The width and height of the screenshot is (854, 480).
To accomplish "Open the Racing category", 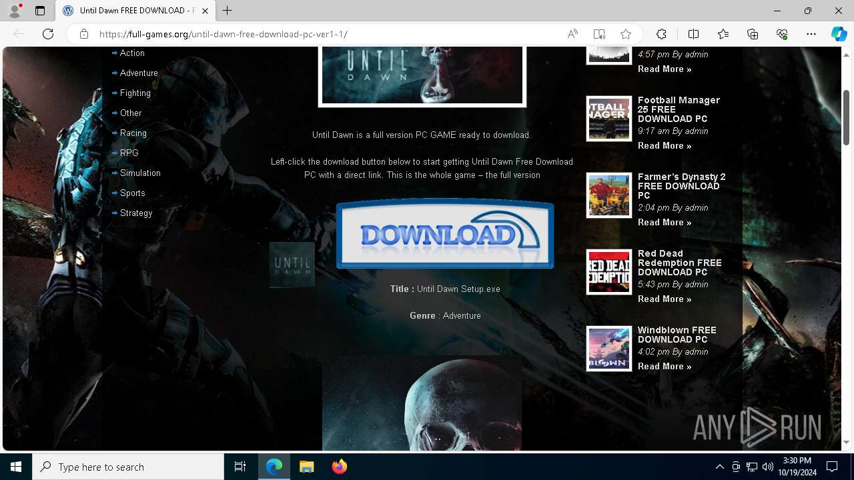I will 133,133.
